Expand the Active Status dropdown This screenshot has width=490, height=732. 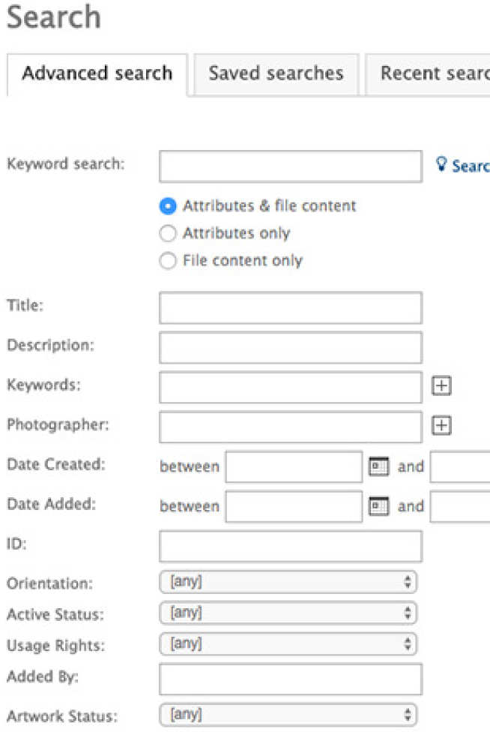click(x=288, y=613)
